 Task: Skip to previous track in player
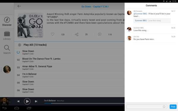(x=18, y=101)
